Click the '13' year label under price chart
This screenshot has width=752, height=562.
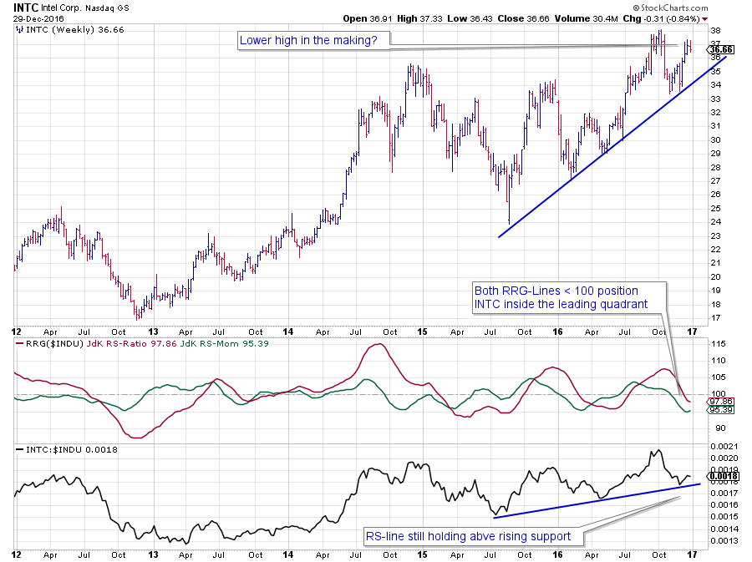click(153, 332)
